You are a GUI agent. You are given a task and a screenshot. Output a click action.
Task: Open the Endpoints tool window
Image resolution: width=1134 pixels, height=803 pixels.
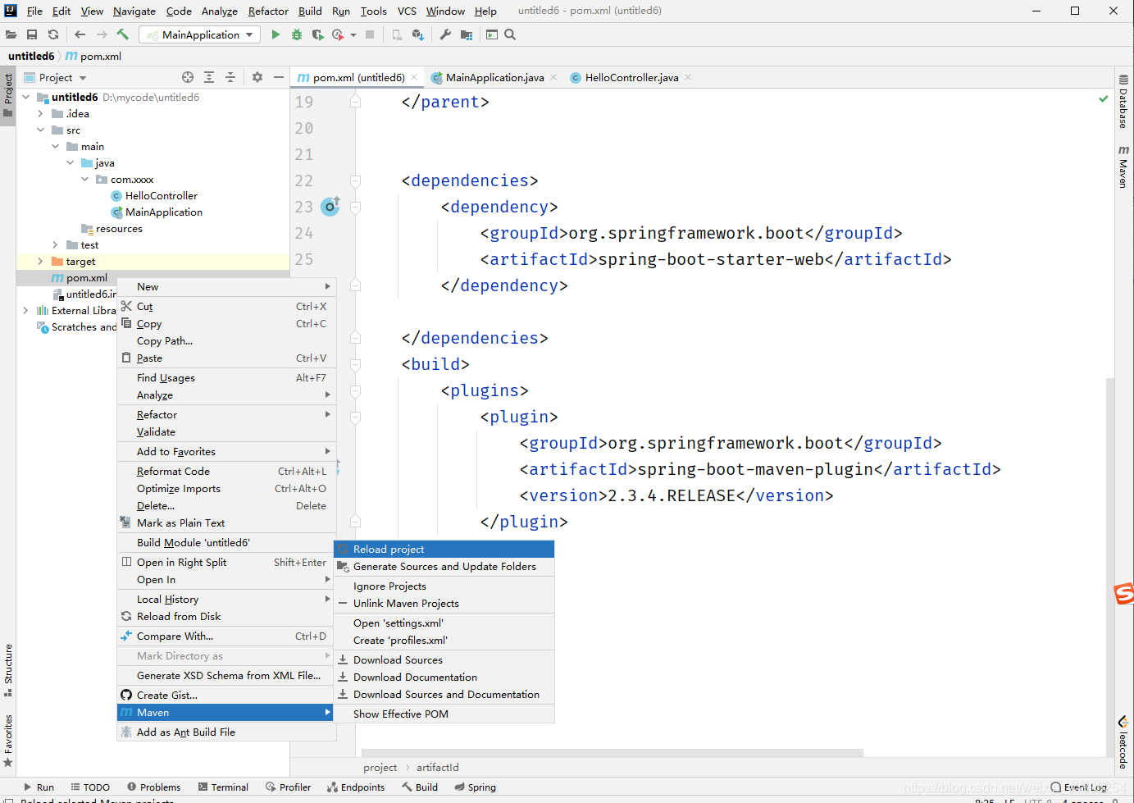(356, 787)
